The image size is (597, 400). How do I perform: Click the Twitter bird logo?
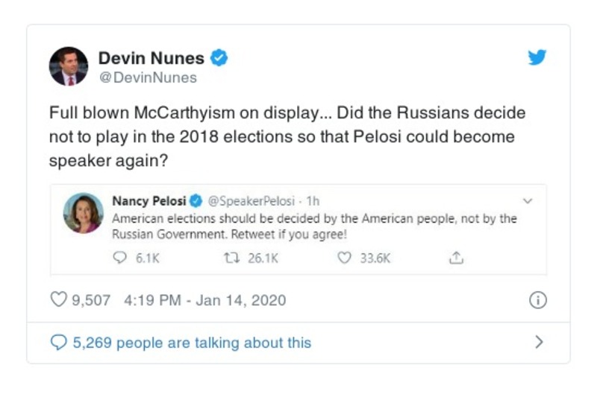tap(537, 58)
